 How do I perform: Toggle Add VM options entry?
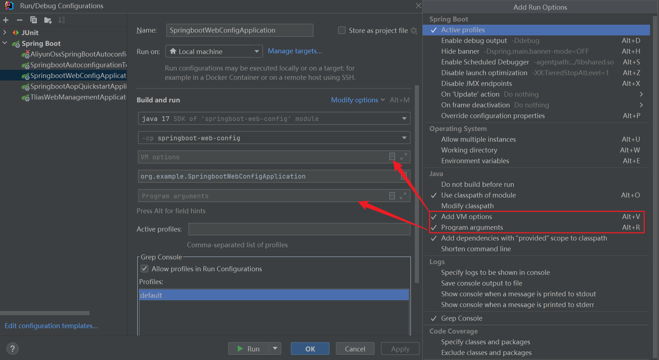click(x=536, y=217)
